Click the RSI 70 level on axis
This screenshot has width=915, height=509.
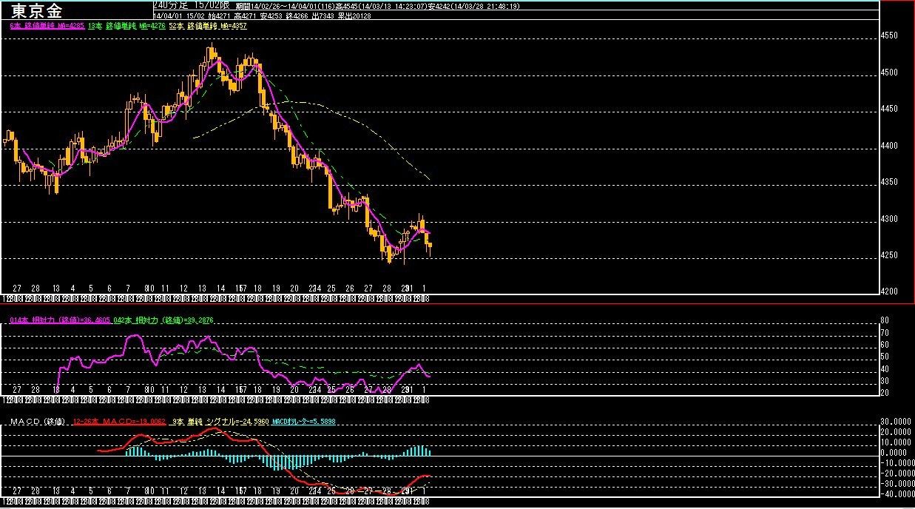coord(885,333)
